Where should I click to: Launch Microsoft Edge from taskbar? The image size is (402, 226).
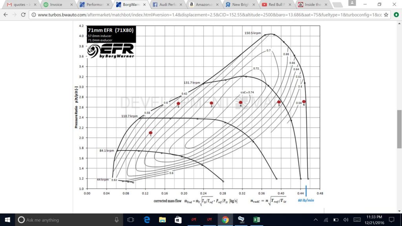(147, 220)
